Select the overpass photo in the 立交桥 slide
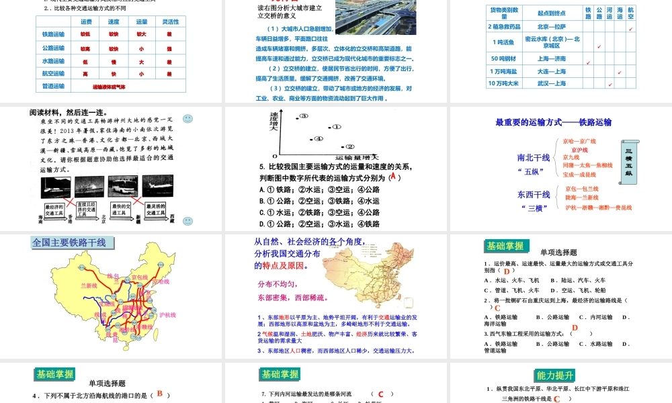This screenshot has width=672, height=403. click(x=376, y=17)
